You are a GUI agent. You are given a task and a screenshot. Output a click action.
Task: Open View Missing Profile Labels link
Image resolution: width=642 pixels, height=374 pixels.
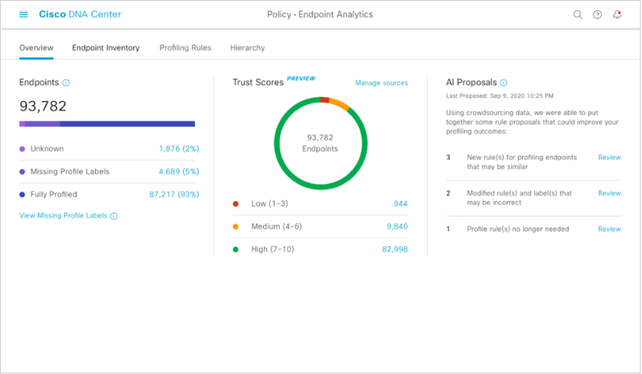click(x=63, y=215)
